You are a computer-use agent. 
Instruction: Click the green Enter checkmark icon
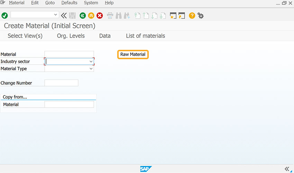click(x=4, y=16)
